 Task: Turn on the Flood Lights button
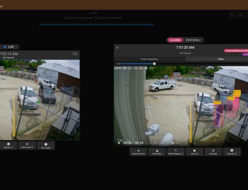(x=46, y=145)
